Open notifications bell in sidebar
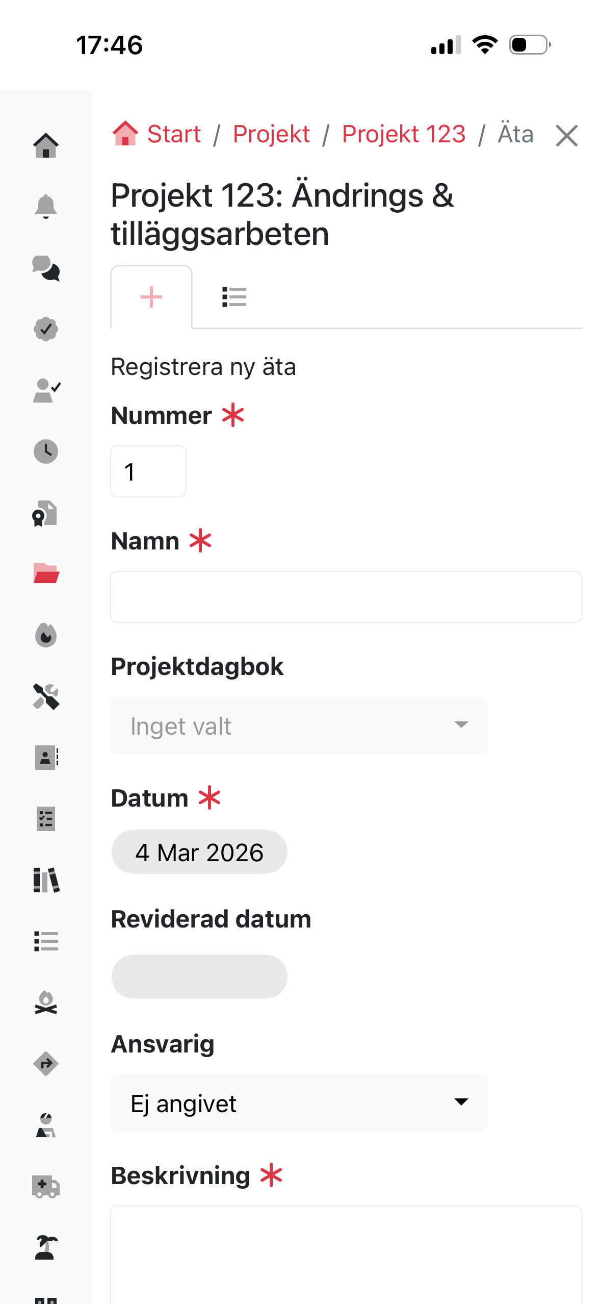Screen dimensions: 601x1304 coord(46,207)
